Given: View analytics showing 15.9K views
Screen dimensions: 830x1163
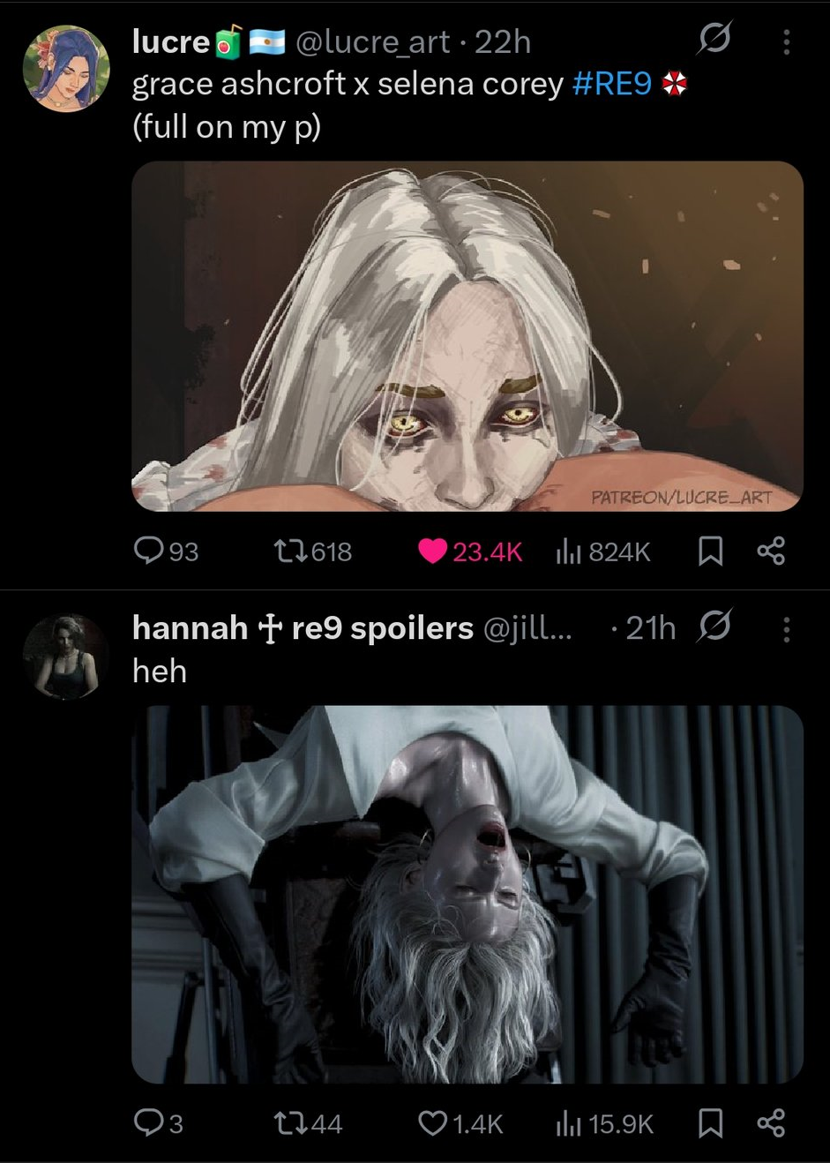Looking at the screenshot, I should [605, 1123].
